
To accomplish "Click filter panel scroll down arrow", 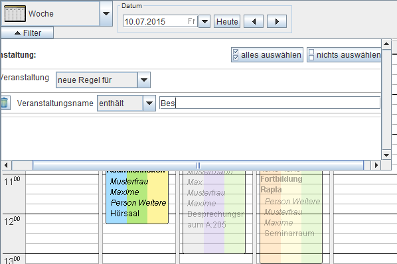I will pyautogui.click(x=386, y=155).
